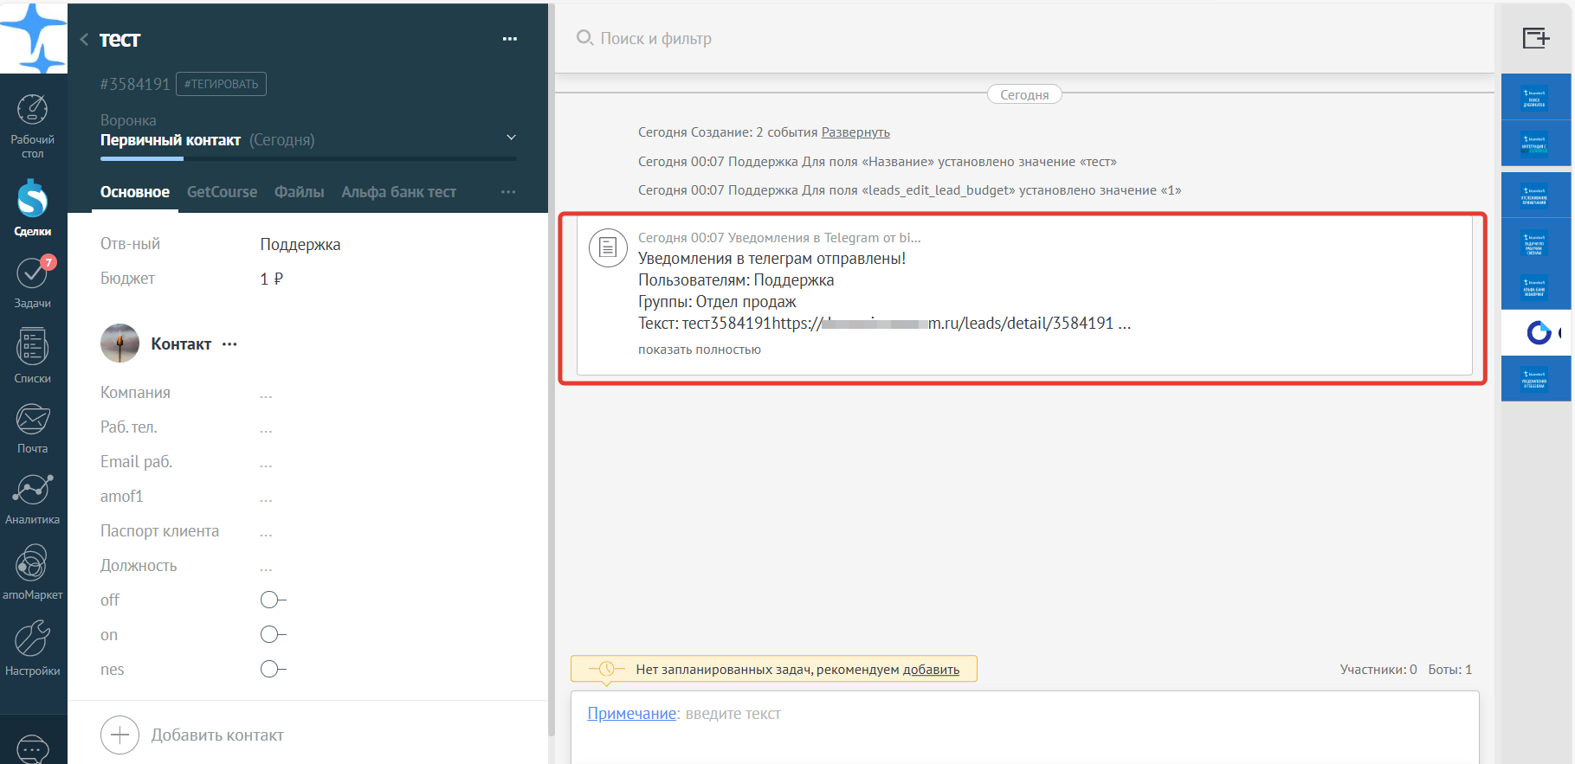Click the back arrow beside тест
1575x764 pixels.
click(84, 39)
